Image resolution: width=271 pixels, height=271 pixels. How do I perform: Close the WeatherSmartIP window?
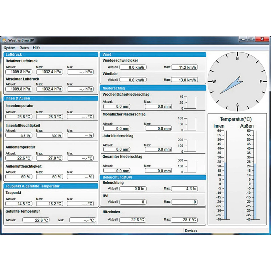click(262, 39)
